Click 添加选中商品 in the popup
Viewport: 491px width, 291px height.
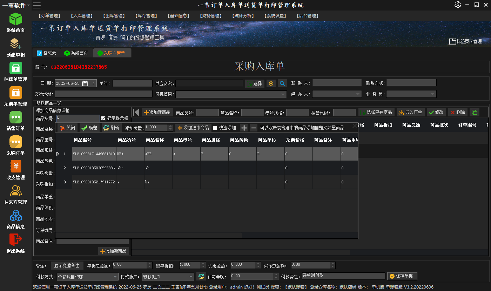[x=193, y=128]
